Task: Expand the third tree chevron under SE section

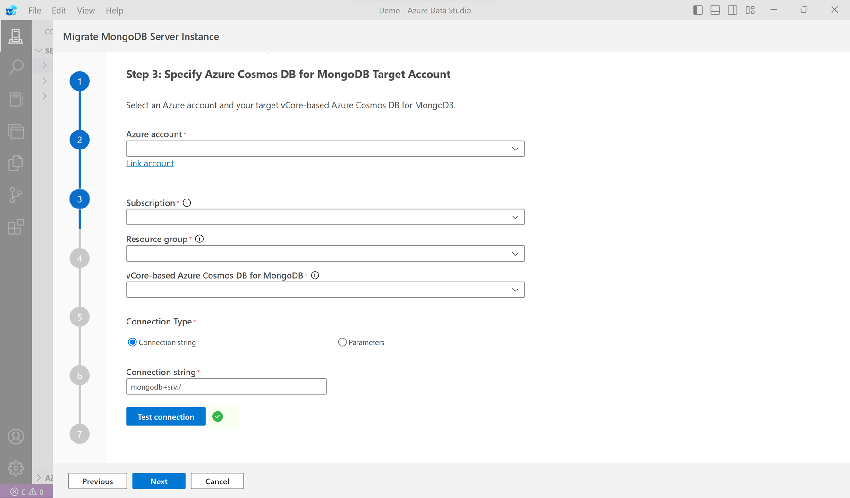Action: (45, 96)
